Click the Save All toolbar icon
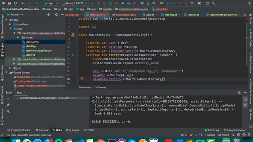The height and width of the screenshot is (142, 253). click(x=9, y=3)
